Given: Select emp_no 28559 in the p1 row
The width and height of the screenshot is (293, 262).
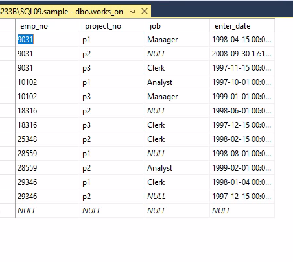Looking at the screenshot, I should [47, 154].
